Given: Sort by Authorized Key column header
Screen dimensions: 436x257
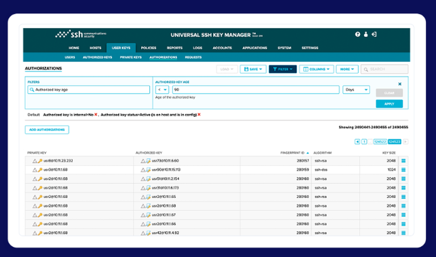Looking at the screenshot, I should click(x=149, y=153).
